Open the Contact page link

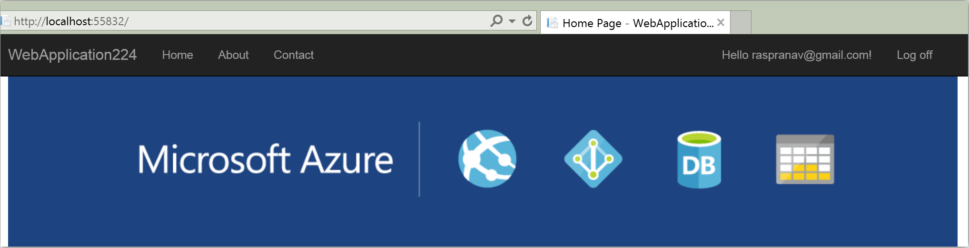coord(294,55)
